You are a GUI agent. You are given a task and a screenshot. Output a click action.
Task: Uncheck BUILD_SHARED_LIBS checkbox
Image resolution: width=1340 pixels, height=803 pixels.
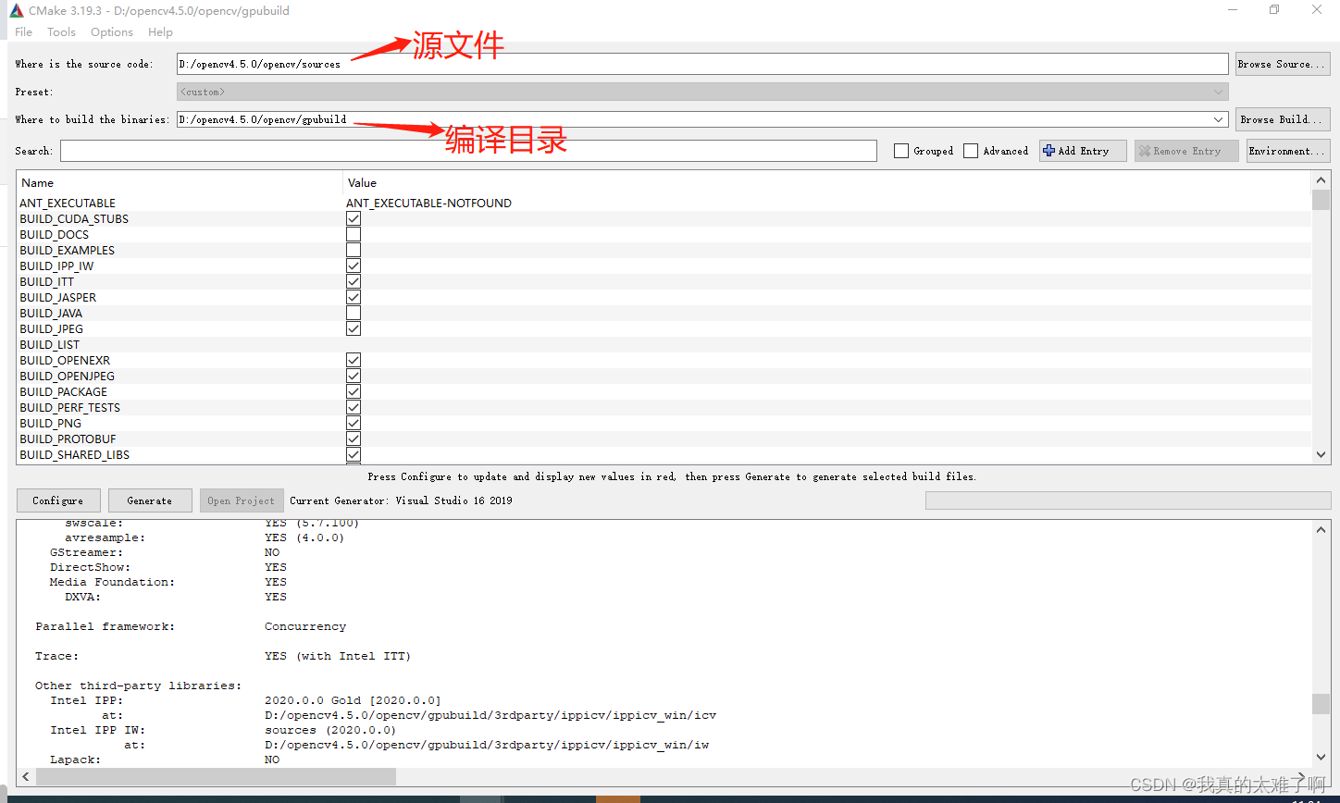click(354, 455)
